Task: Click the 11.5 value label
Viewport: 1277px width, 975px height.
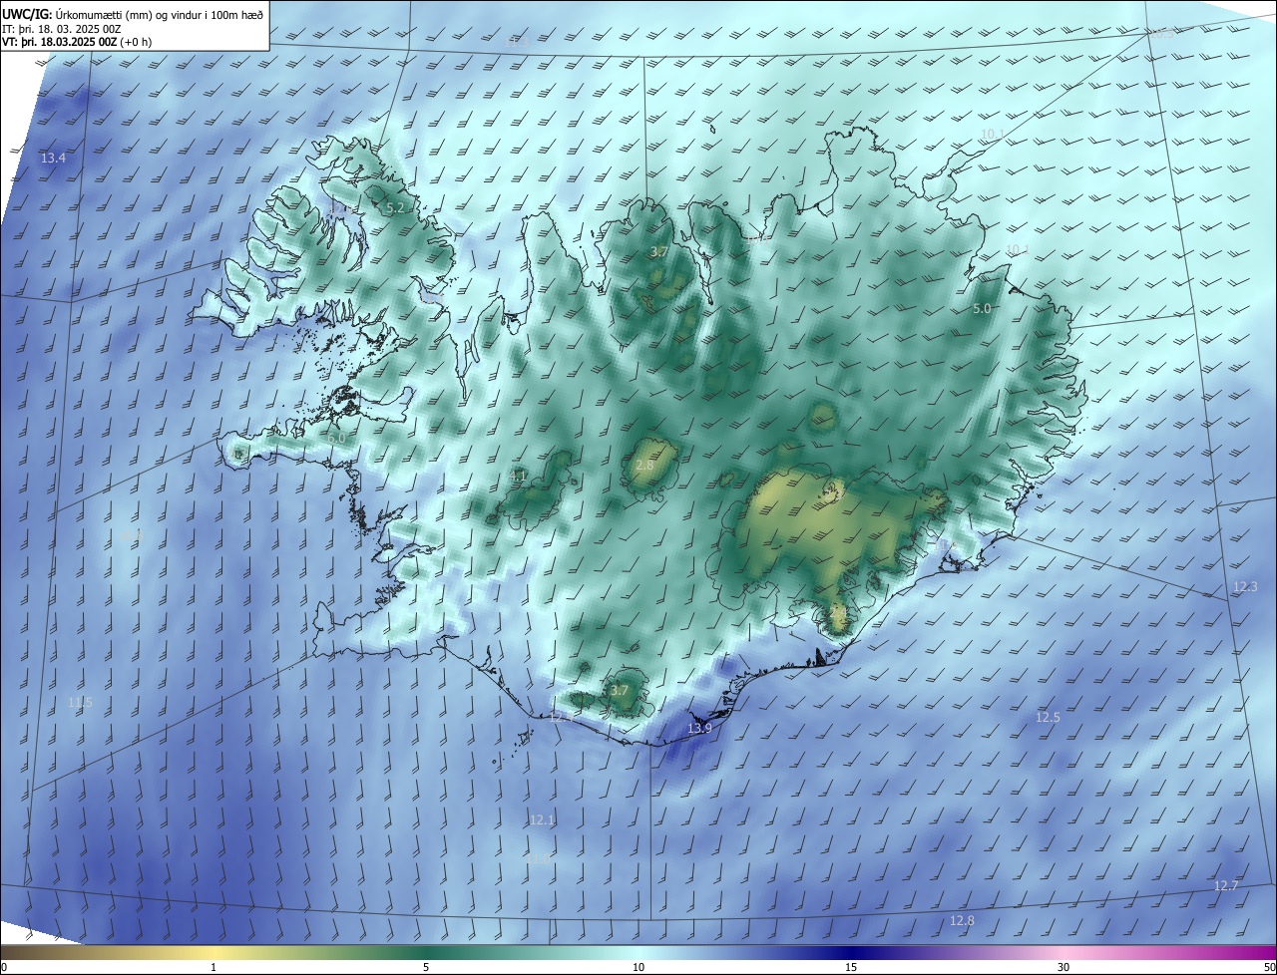Action: click(80, 703)
